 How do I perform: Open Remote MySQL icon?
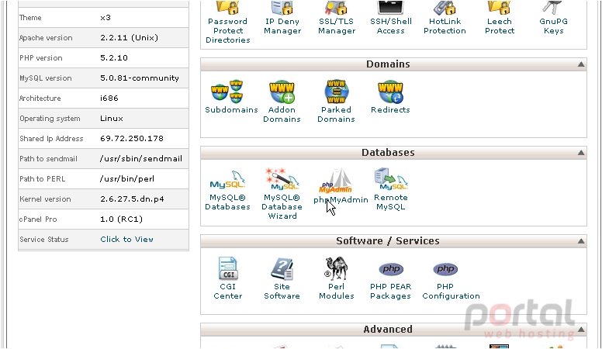point(390,179)
